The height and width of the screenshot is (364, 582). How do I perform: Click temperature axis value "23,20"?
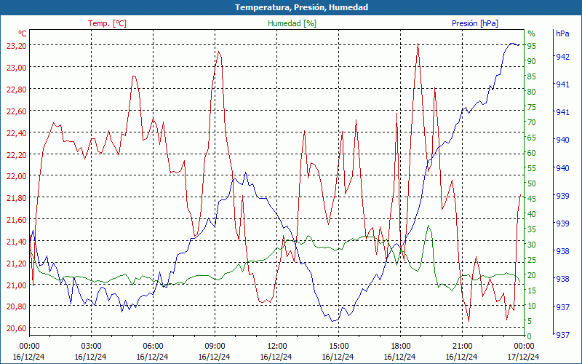(x=16, y=46)
